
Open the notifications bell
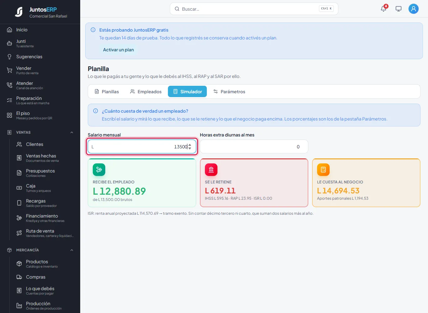[384, 9]
